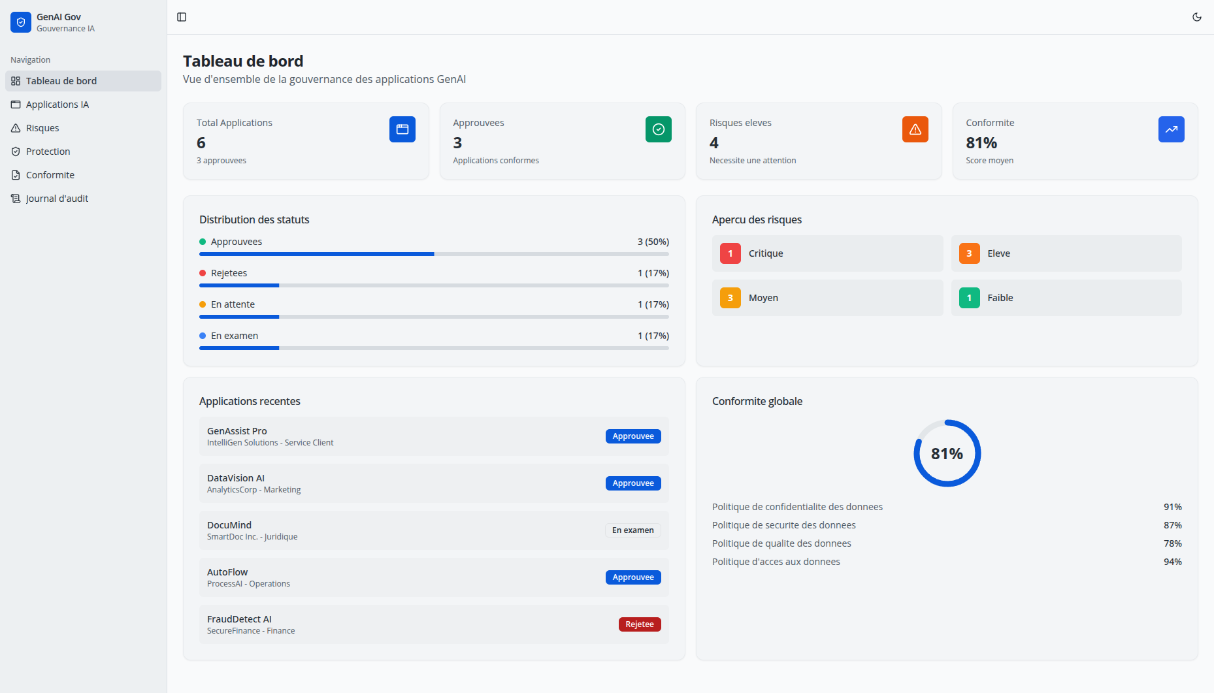Click the Eleve risk level tile

coord(1066,253)
